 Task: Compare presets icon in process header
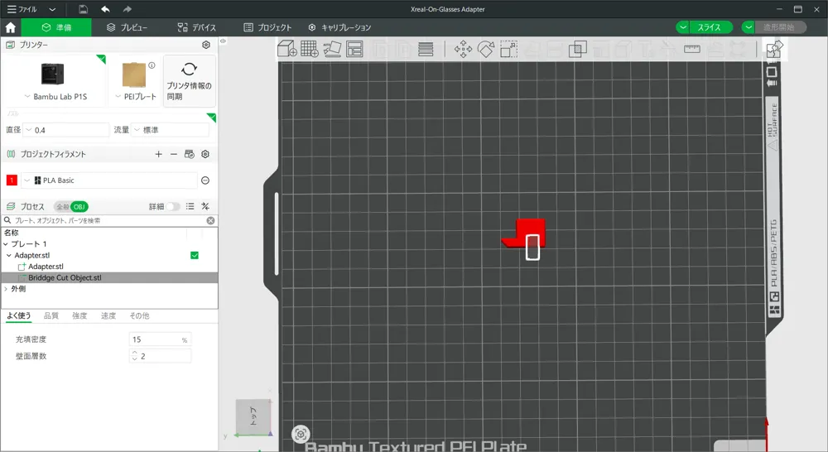click(205, 206)
